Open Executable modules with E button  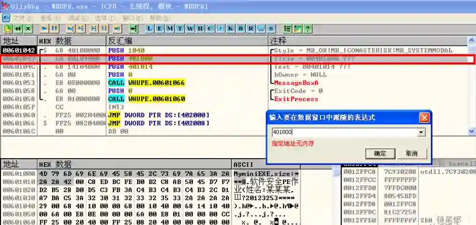pos(160,29)
